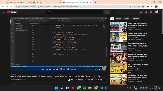
Task: Click the browser address bar URL
Action: pos(48,7)
